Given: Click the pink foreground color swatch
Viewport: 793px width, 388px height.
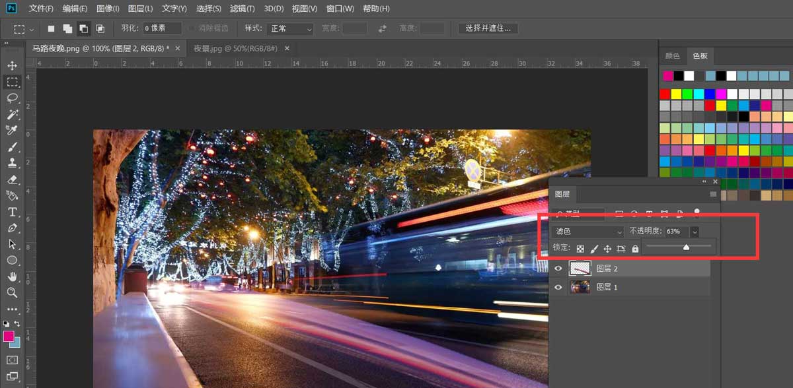Looking at the screenshot, I should (9, 337).
